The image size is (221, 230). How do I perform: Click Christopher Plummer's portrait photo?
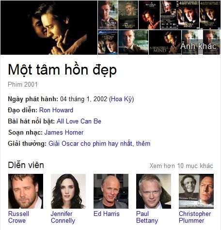click(196, 191)
